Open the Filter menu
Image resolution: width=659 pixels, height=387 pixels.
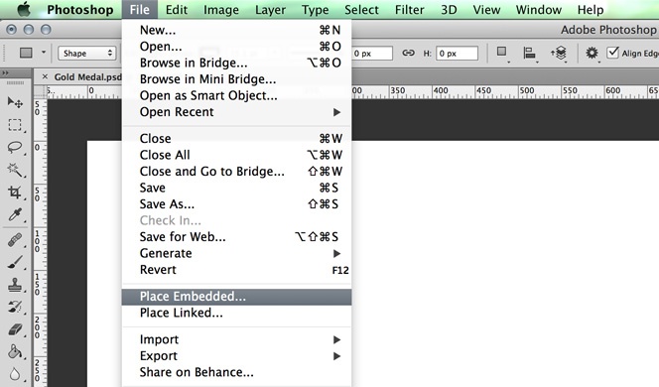(409, 9)
